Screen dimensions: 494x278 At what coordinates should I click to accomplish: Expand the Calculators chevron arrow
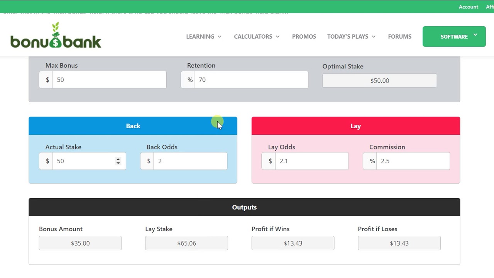[x=277, y=37]
